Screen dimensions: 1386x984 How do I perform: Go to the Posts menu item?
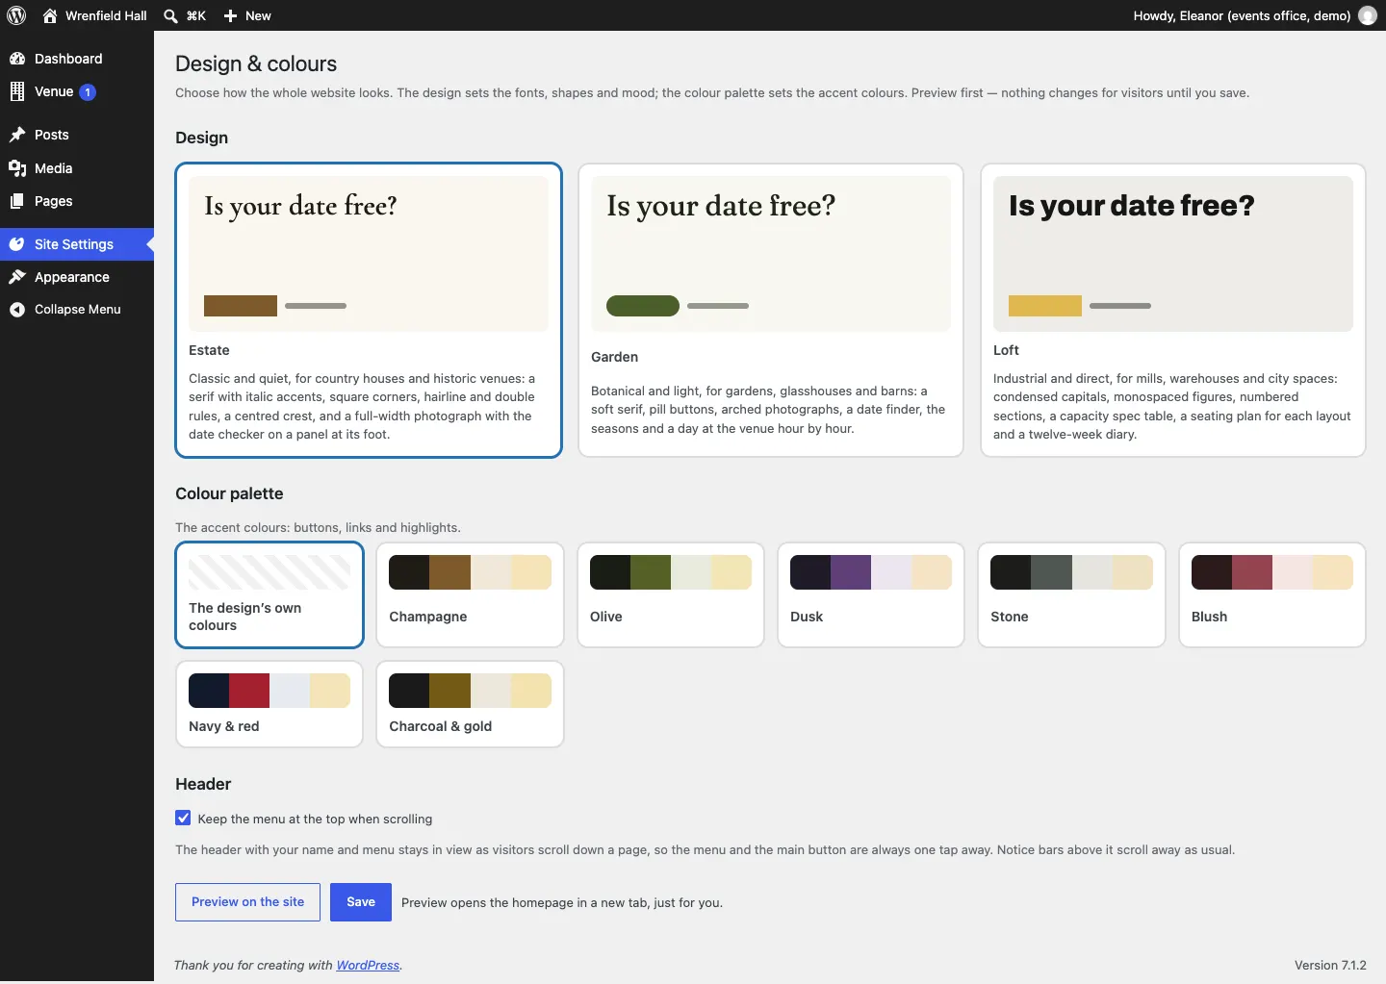pos(77,135)
